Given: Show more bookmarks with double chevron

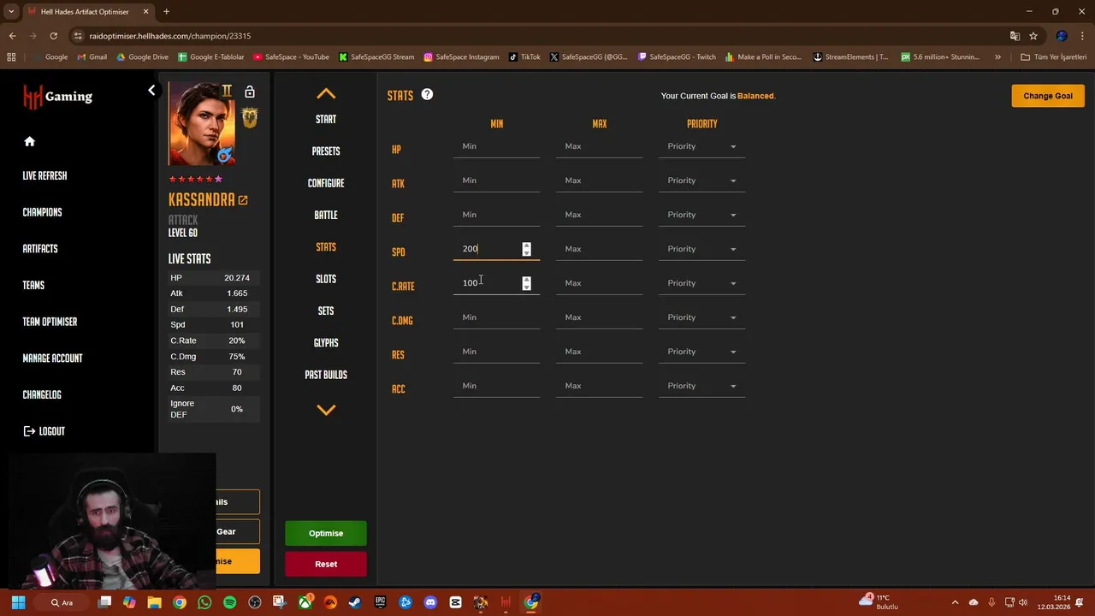Looking at the screenshot, I should [x=997, y=57].
